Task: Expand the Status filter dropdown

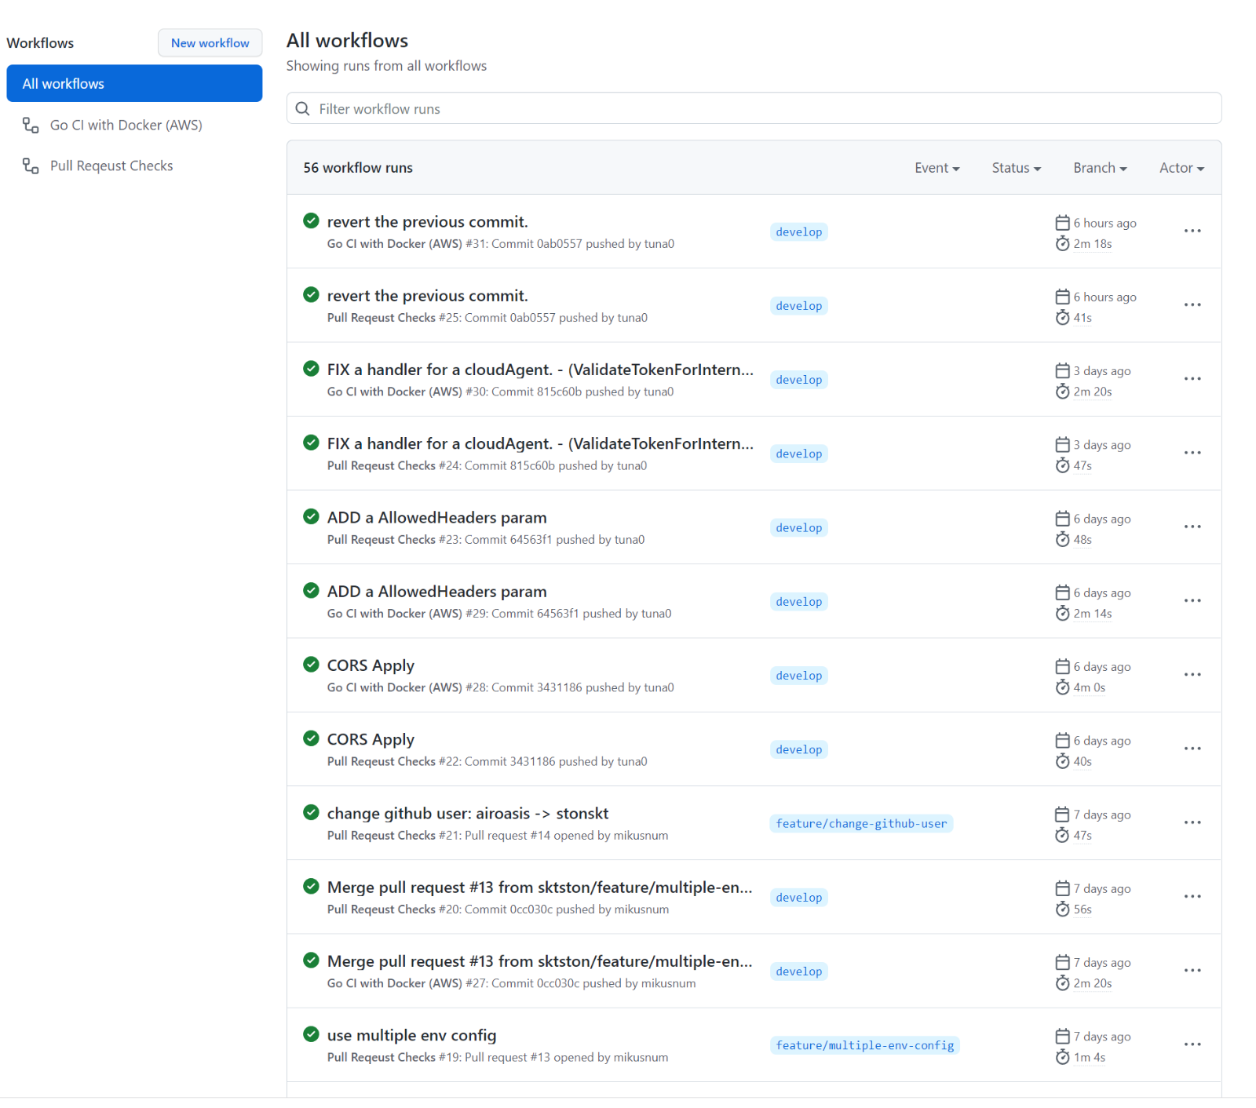Action: coord(1016,168)
